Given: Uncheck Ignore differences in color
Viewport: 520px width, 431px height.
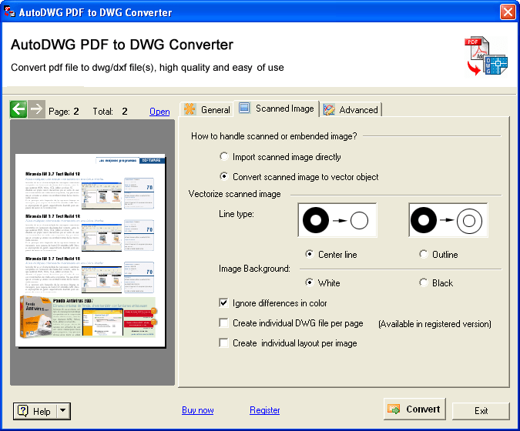Looking at the screenshot, I should click(224, 303).
